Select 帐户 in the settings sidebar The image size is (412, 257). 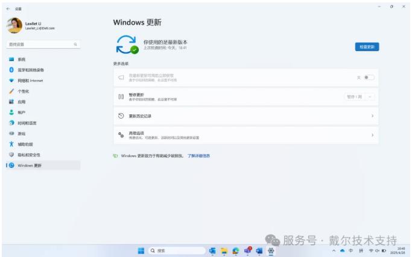click(x=43, y=113)
